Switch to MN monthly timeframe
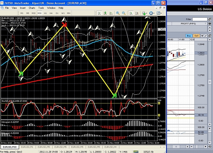213x153 pixels. [x=69, y=13]
